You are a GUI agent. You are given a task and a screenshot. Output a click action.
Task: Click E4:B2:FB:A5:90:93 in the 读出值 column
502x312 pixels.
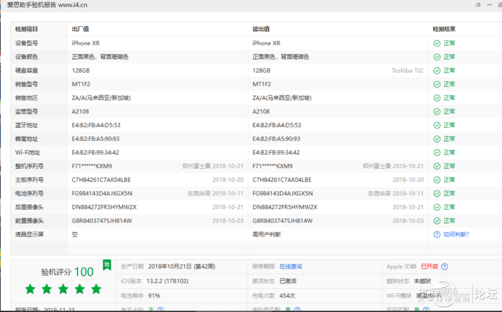click(x=276, y=139)
